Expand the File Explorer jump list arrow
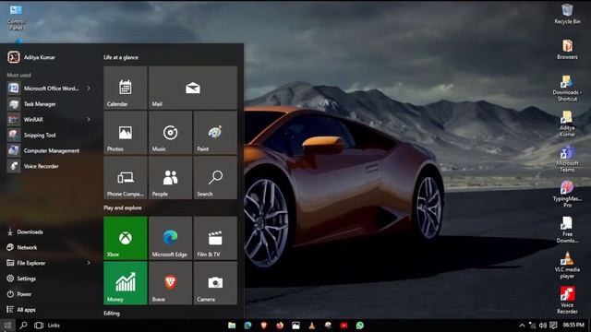 (89, 263)
